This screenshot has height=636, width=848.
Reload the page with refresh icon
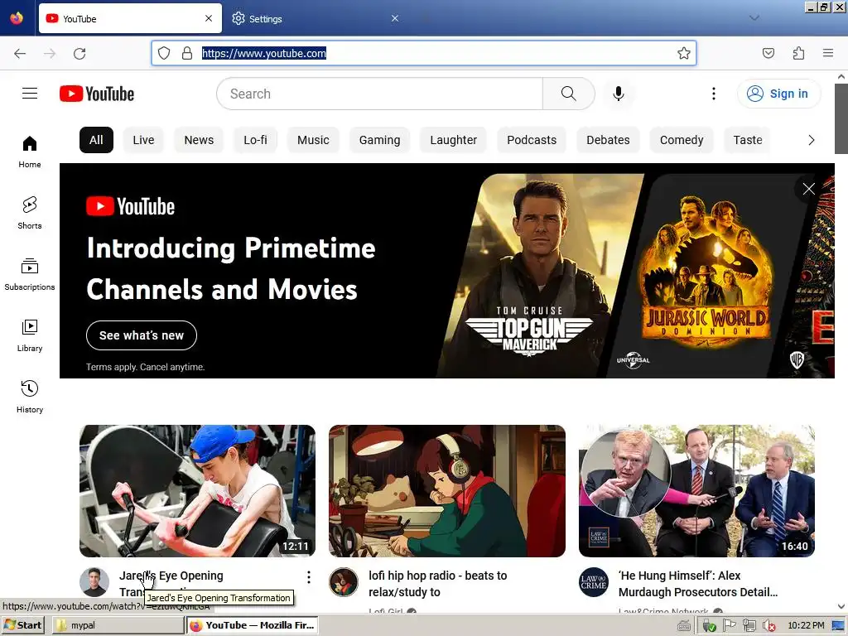coord(79,53)
